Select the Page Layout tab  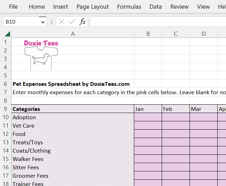[x=92, y=7]
